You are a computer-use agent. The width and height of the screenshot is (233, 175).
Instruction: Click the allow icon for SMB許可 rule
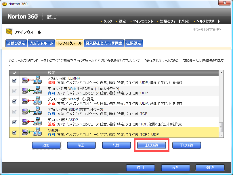pyautogui.click(x=33, y=132)
